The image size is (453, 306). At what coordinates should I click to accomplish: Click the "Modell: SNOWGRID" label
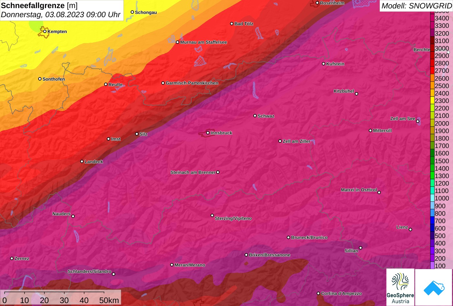coord(416,6)
